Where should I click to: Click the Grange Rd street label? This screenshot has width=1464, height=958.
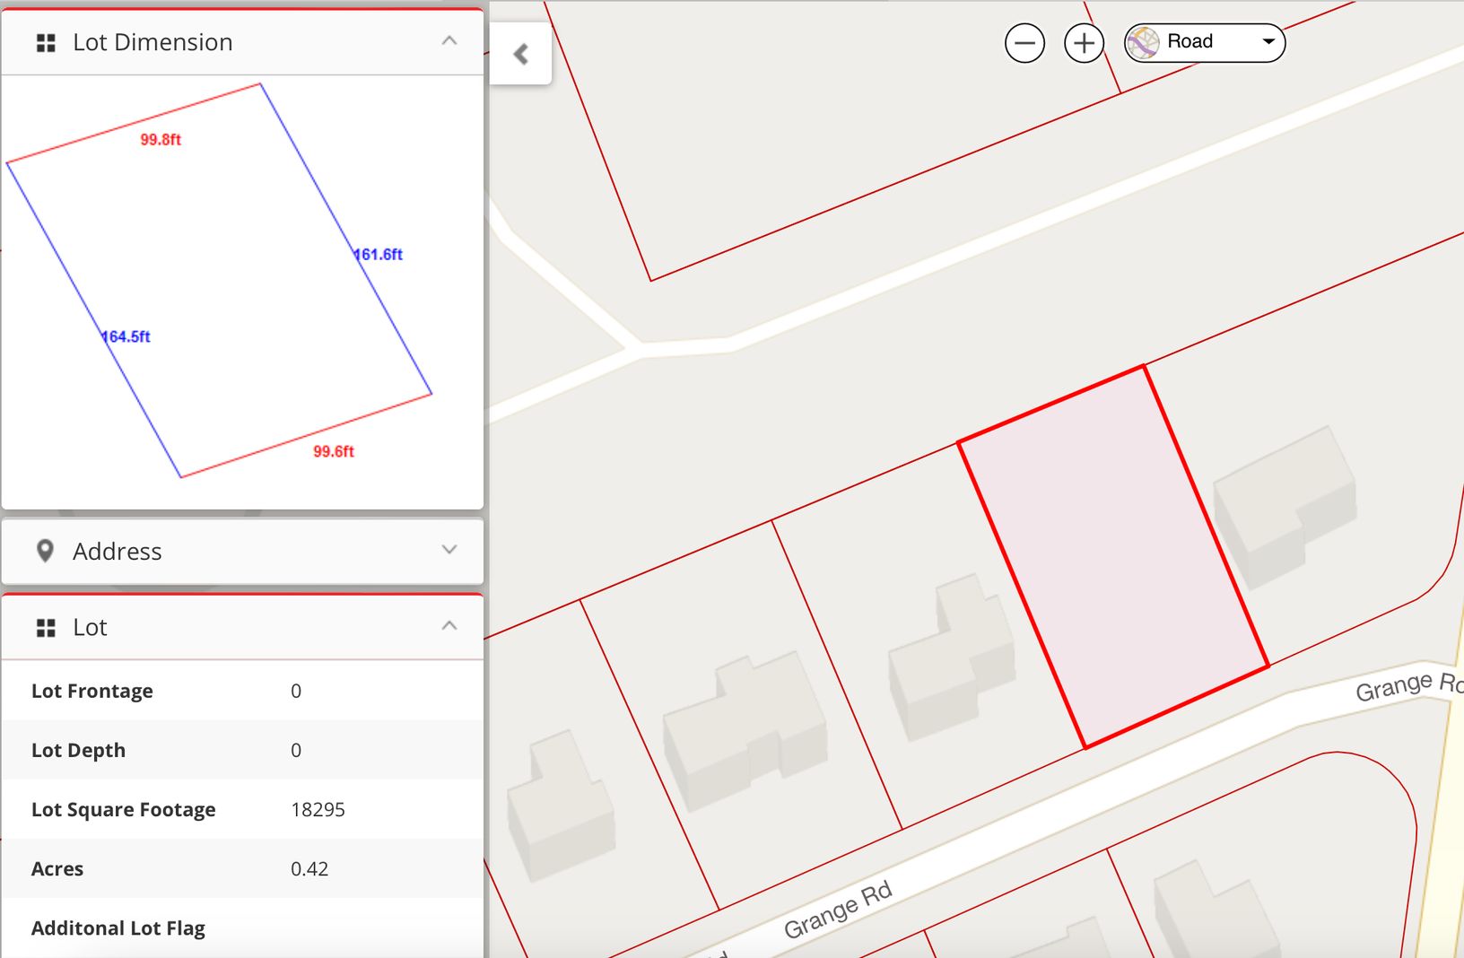point(837,910)
